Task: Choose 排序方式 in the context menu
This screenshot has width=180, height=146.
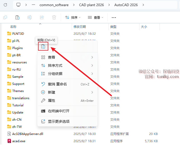Action: (67, 65)
